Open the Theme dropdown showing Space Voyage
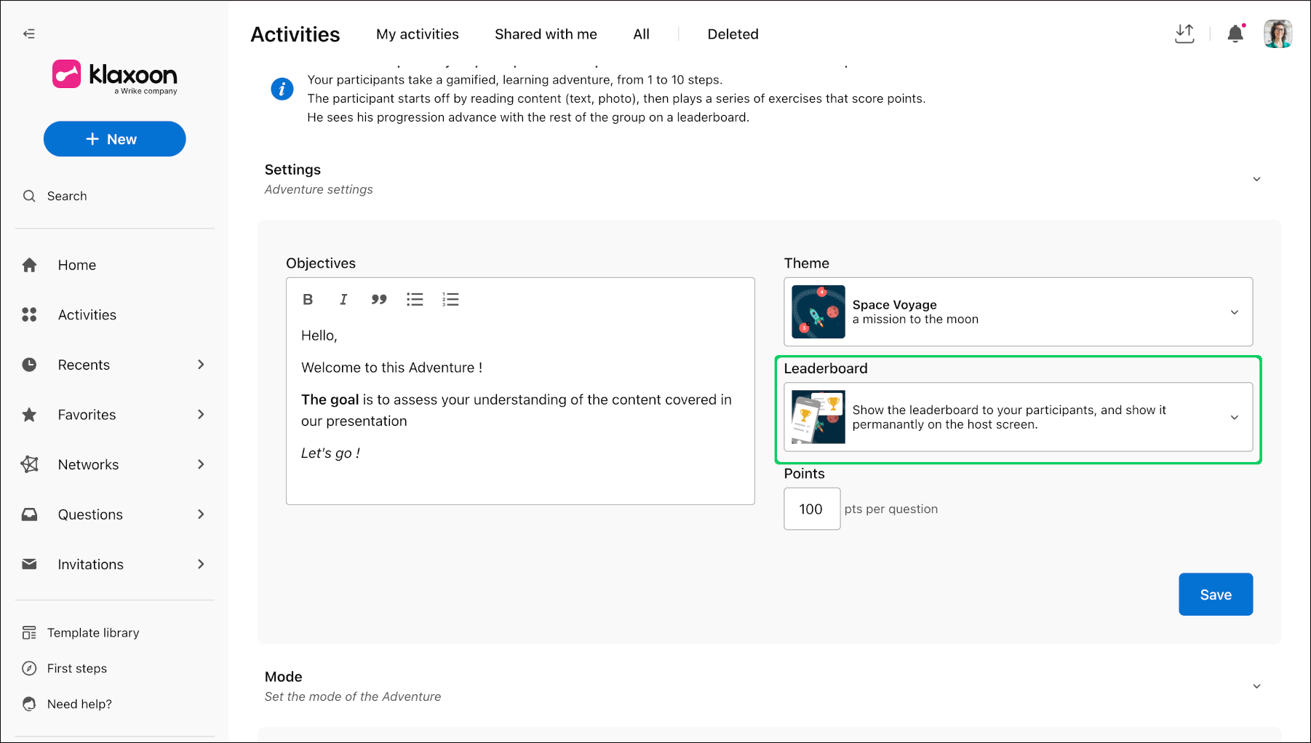This screenshot has height=743, width=1311. pos(1018,311)
